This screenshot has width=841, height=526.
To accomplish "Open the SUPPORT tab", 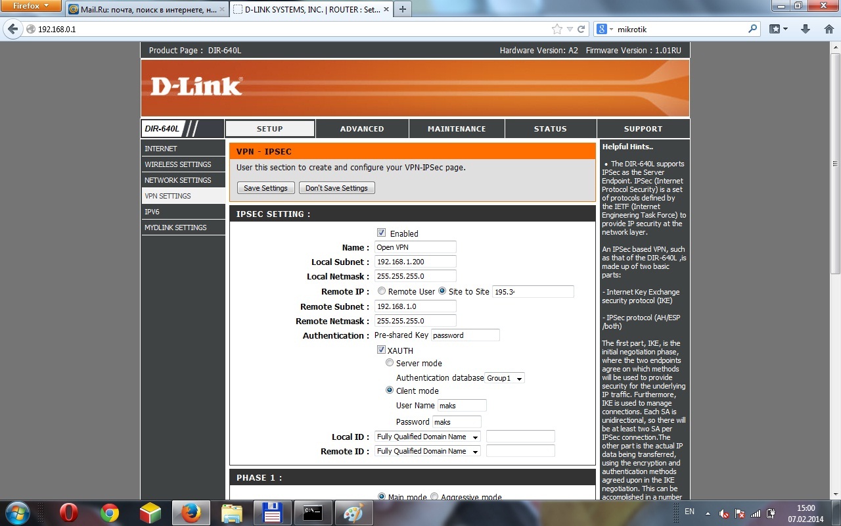I will (643, 129).
